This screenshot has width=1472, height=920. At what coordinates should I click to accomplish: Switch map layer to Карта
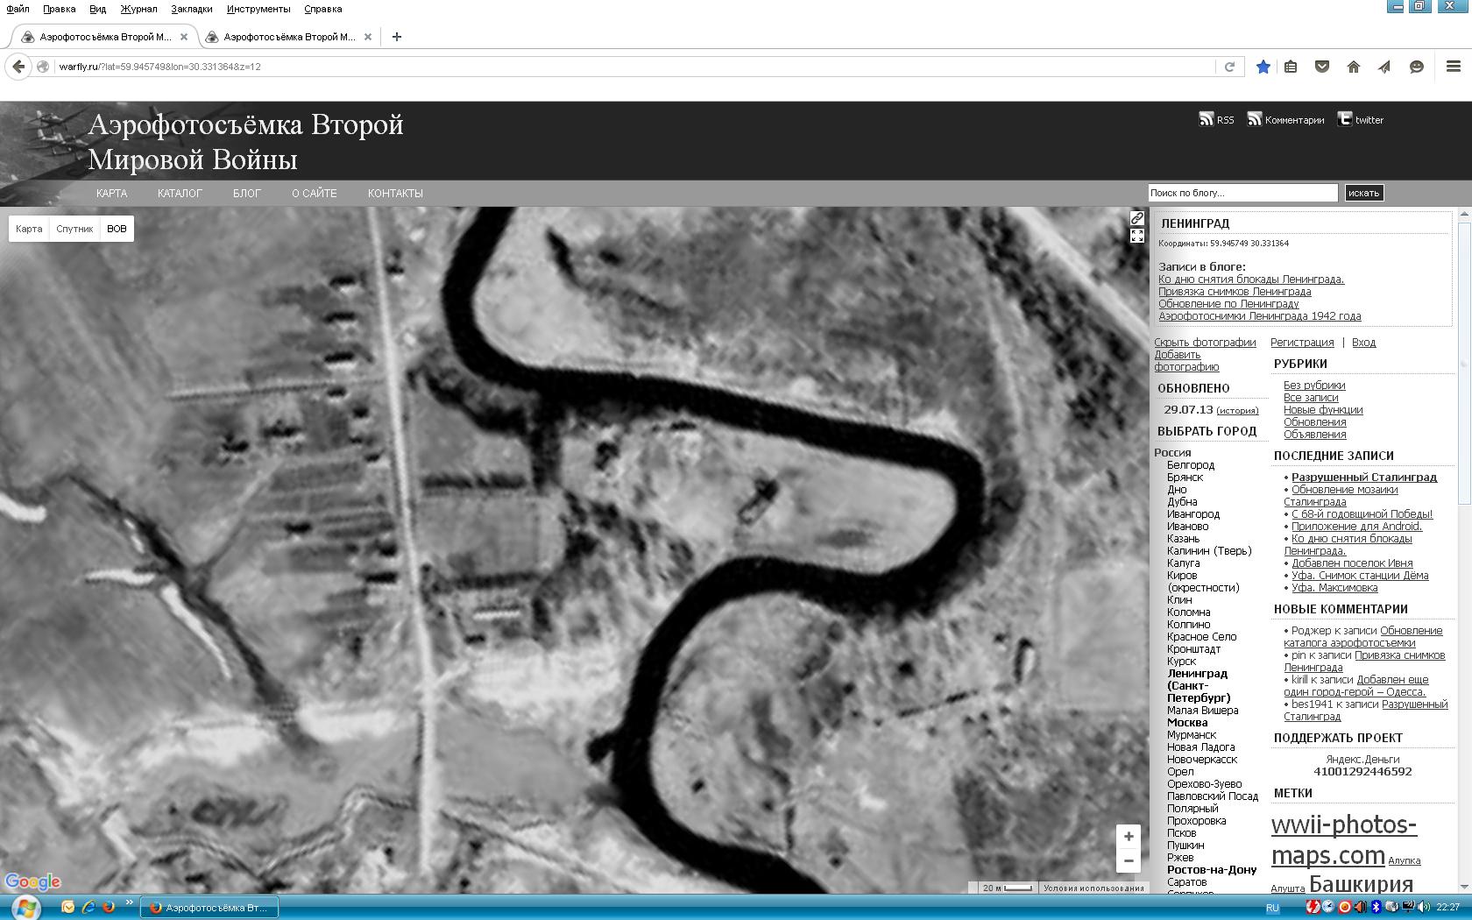pos(29,229)
